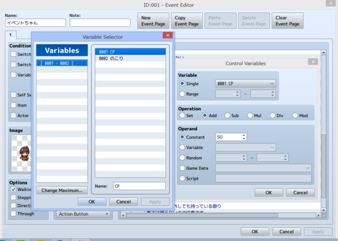This screenshot has height=241, width=338.
Task: Click horizontal scrollbar right arrow
Action: (318, 215)
